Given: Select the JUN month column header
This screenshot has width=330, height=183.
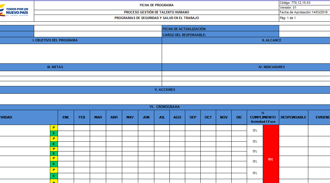Looking at the screenshot, I should 146,117.
